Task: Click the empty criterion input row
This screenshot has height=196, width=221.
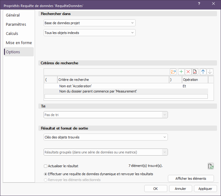Action: point(126,96)
